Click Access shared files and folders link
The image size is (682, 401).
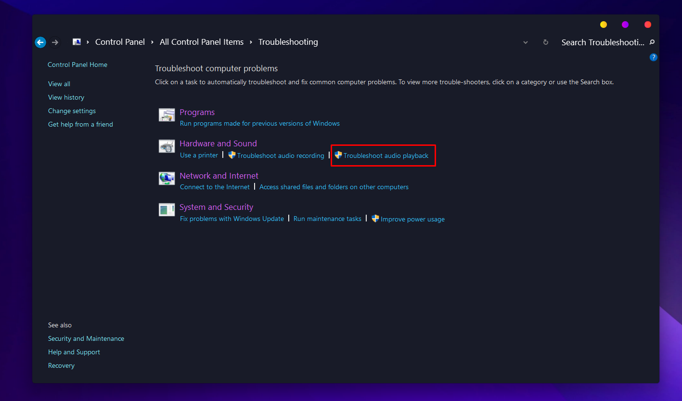click(x=334, y=187)
